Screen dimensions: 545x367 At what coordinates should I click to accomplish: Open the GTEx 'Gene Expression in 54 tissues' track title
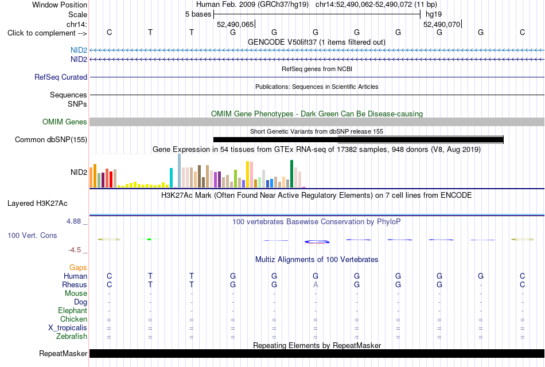317,150
